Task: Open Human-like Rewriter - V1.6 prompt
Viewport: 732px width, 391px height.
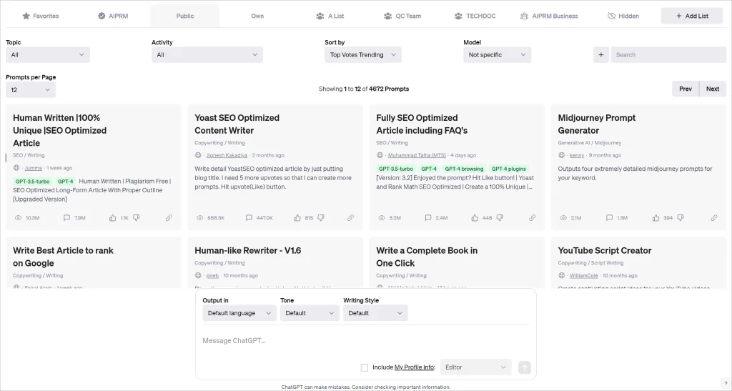Action: coord(248,251)
